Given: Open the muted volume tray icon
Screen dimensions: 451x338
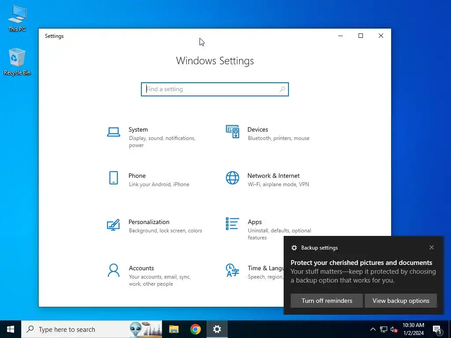Looking at the screenshot, I should [x=394, y=329].
